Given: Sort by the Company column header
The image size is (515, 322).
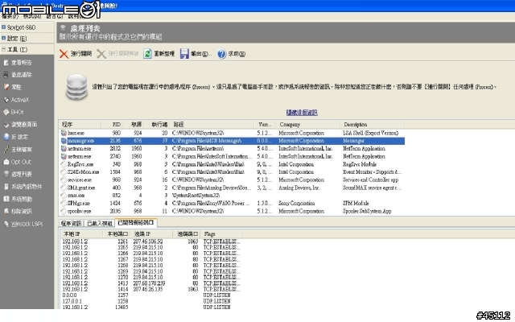Looking at the screenshot, I should tap(308, 125).
